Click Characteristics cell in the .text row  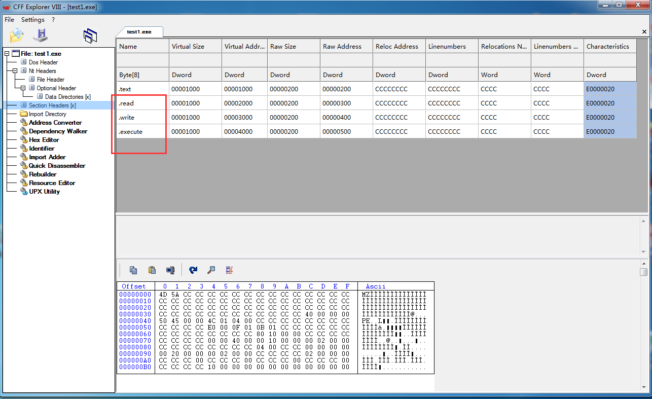[x=610, y=89]
